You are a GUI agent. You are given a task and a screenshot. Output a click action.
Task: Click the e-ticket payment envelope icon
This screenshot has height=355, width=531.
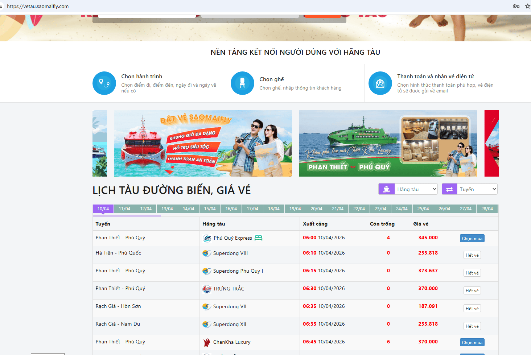pyautogui.click(x=380, y=83)
